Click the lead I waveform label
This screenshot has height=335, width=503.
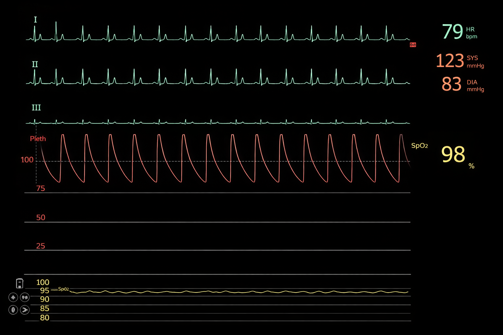[x=35, y=20]
